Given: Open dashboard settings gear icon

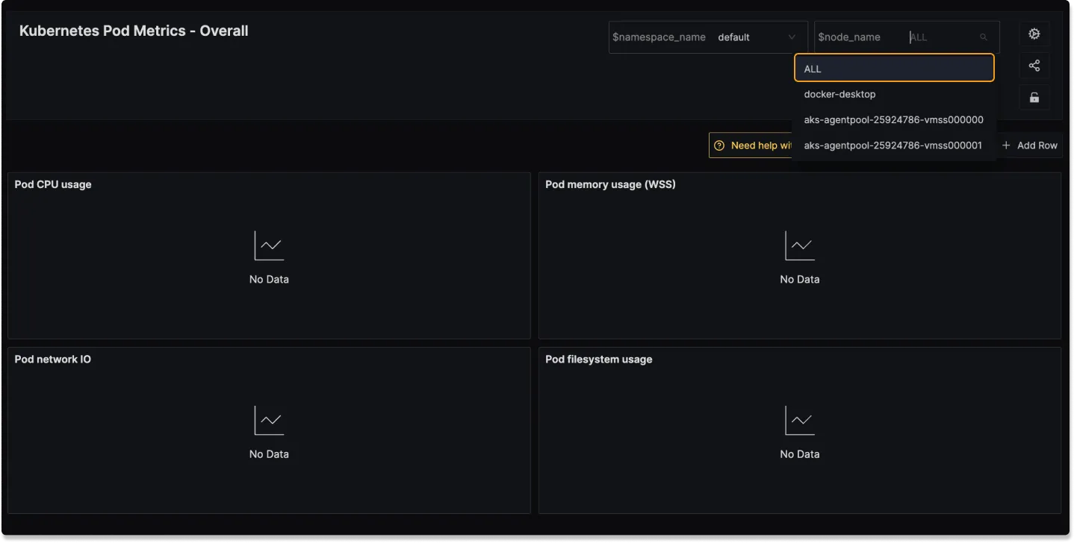Looking at the screenshot, I should tap(1034, 34).
